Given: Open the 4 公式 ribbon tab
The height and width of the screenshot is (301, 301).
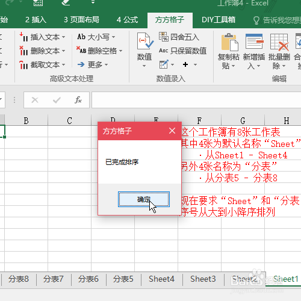Looking at the screenshot, I should coord(128,20).
